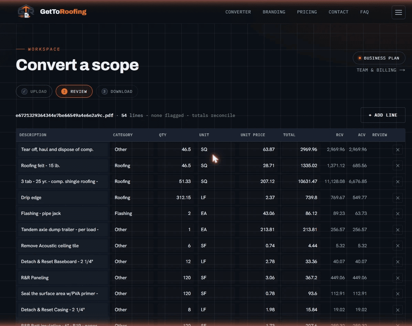Edit quantity 51.33 for shingle roofing

coord(176,181)
